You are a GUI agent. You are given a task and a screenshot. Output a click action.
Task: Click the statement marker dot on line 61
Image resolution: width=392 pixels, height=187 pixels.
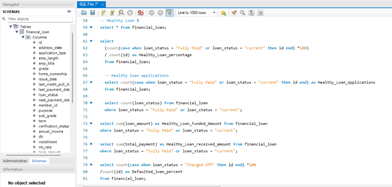point(91,40)
